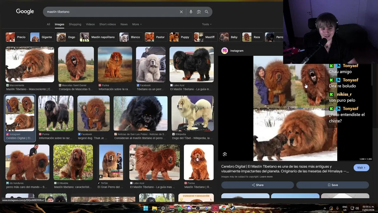
Task: Click the microphone tray icon
Action: point(337,208)
